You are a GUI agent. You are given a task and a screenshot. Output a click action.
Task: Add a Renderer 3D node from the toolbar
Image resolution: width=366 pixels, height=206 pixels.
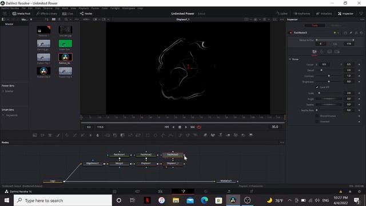251,135
